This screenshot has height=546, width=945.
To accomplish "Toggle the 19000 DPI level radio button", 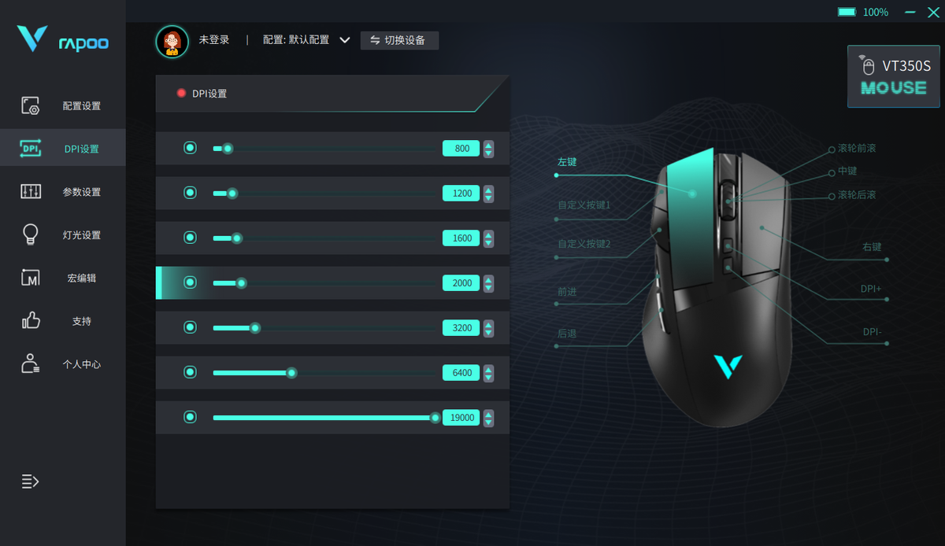I will pos(190,417).
